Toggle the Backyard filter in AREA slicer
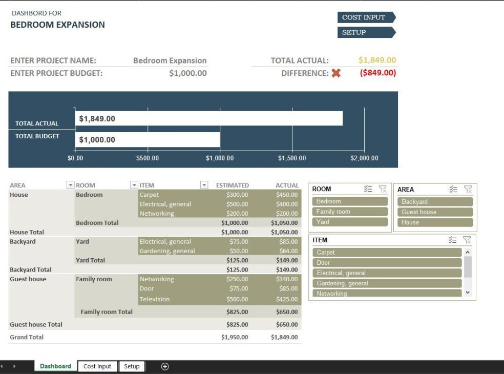504x374 pixels. pos(434,201)
